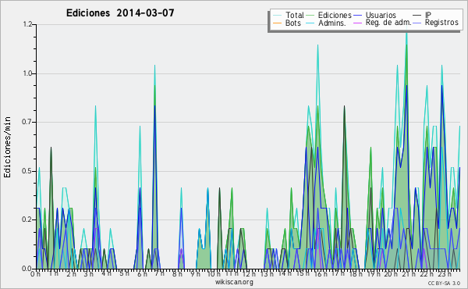Click the '21 h' x-axis label
468x289 pixels.
tap(408, 274)
